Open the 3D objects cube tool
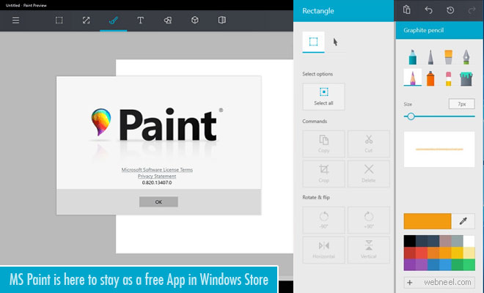Image resolution: width=484 pixels, height=293 pixels. click(195, 21)
